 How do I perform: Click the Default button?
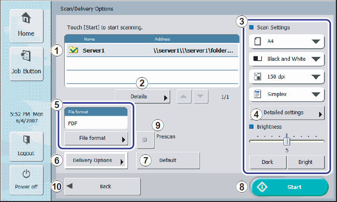point(168,160)
